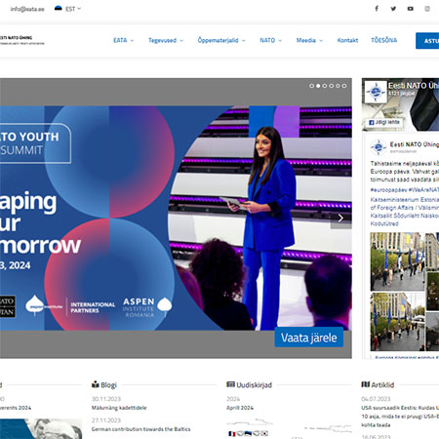Click the Artiklid section icon
The image size is (439, 439).
pyautogui.click(x=366, y=384)
